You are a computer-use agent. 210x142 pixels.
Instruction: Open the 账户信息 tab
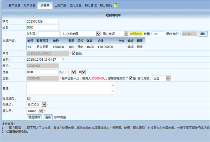click(29, 5)
